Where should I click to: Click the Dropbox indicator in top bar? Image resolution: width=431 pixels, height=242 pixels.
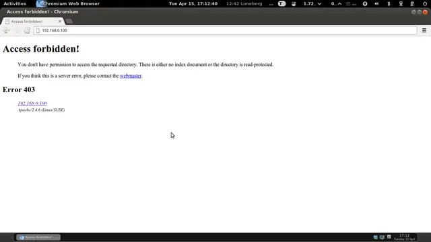click(294, 3)
